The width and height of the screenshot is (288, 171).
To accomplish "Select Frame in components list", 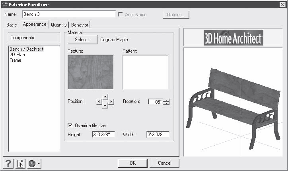I will [x=16, y=60].
